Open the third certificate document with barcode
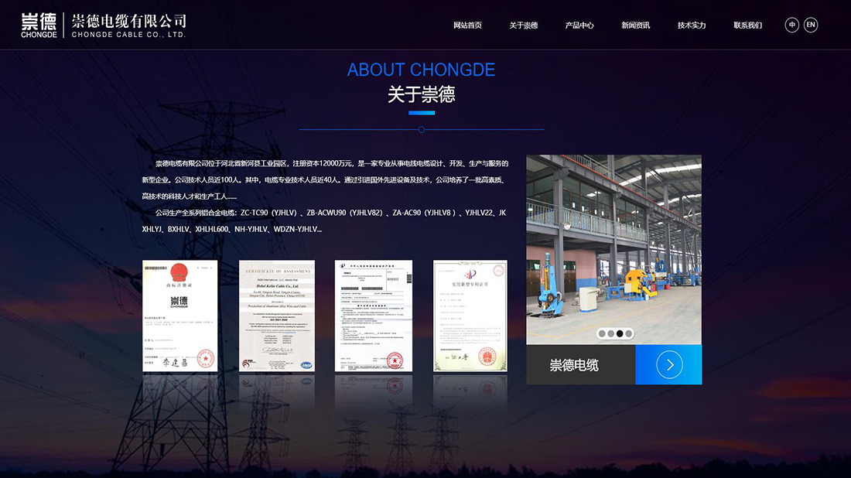 [x=374, y=316]
